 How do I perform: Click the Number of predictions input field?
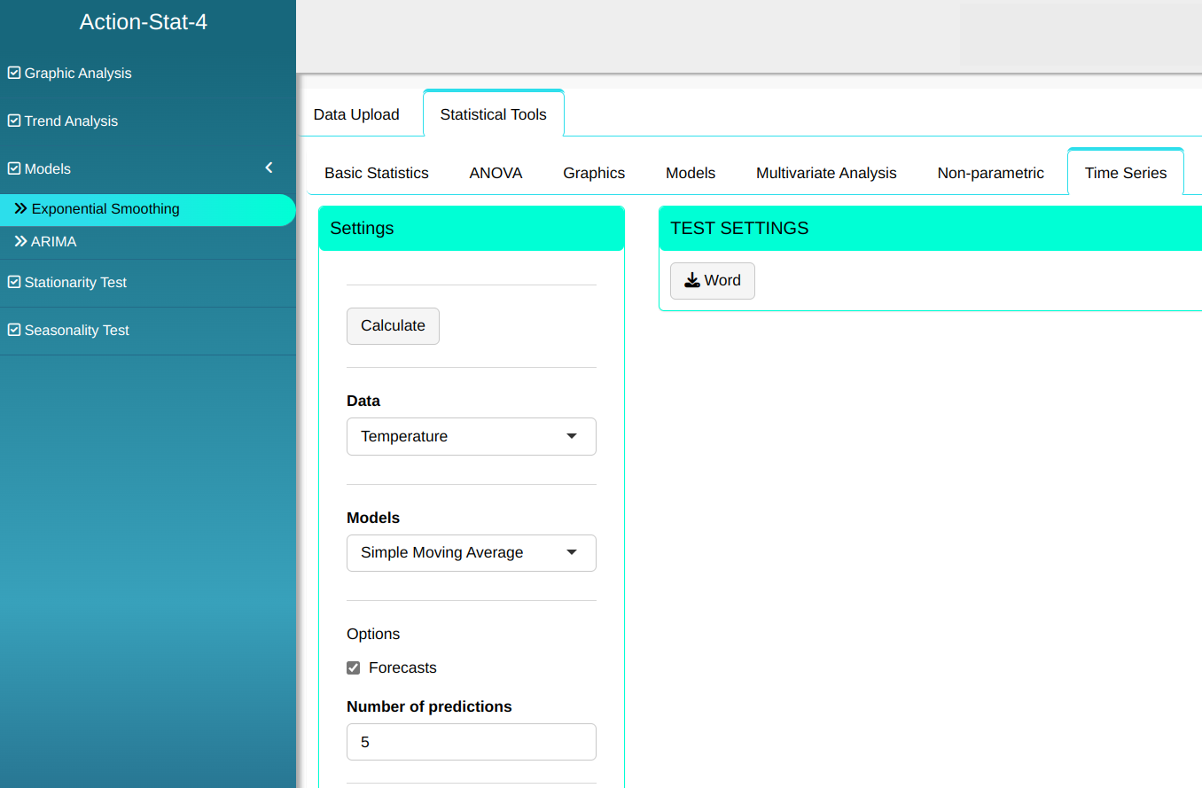[471, 742]
